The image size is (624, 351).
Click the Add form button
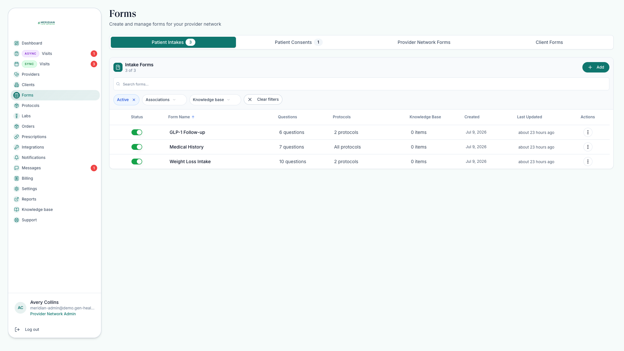tap(596, 67)
